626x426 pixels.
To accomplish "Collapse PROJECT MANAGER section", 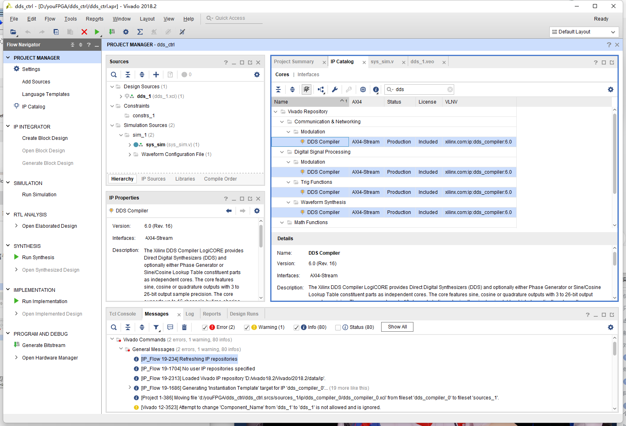I will point(8,58).
